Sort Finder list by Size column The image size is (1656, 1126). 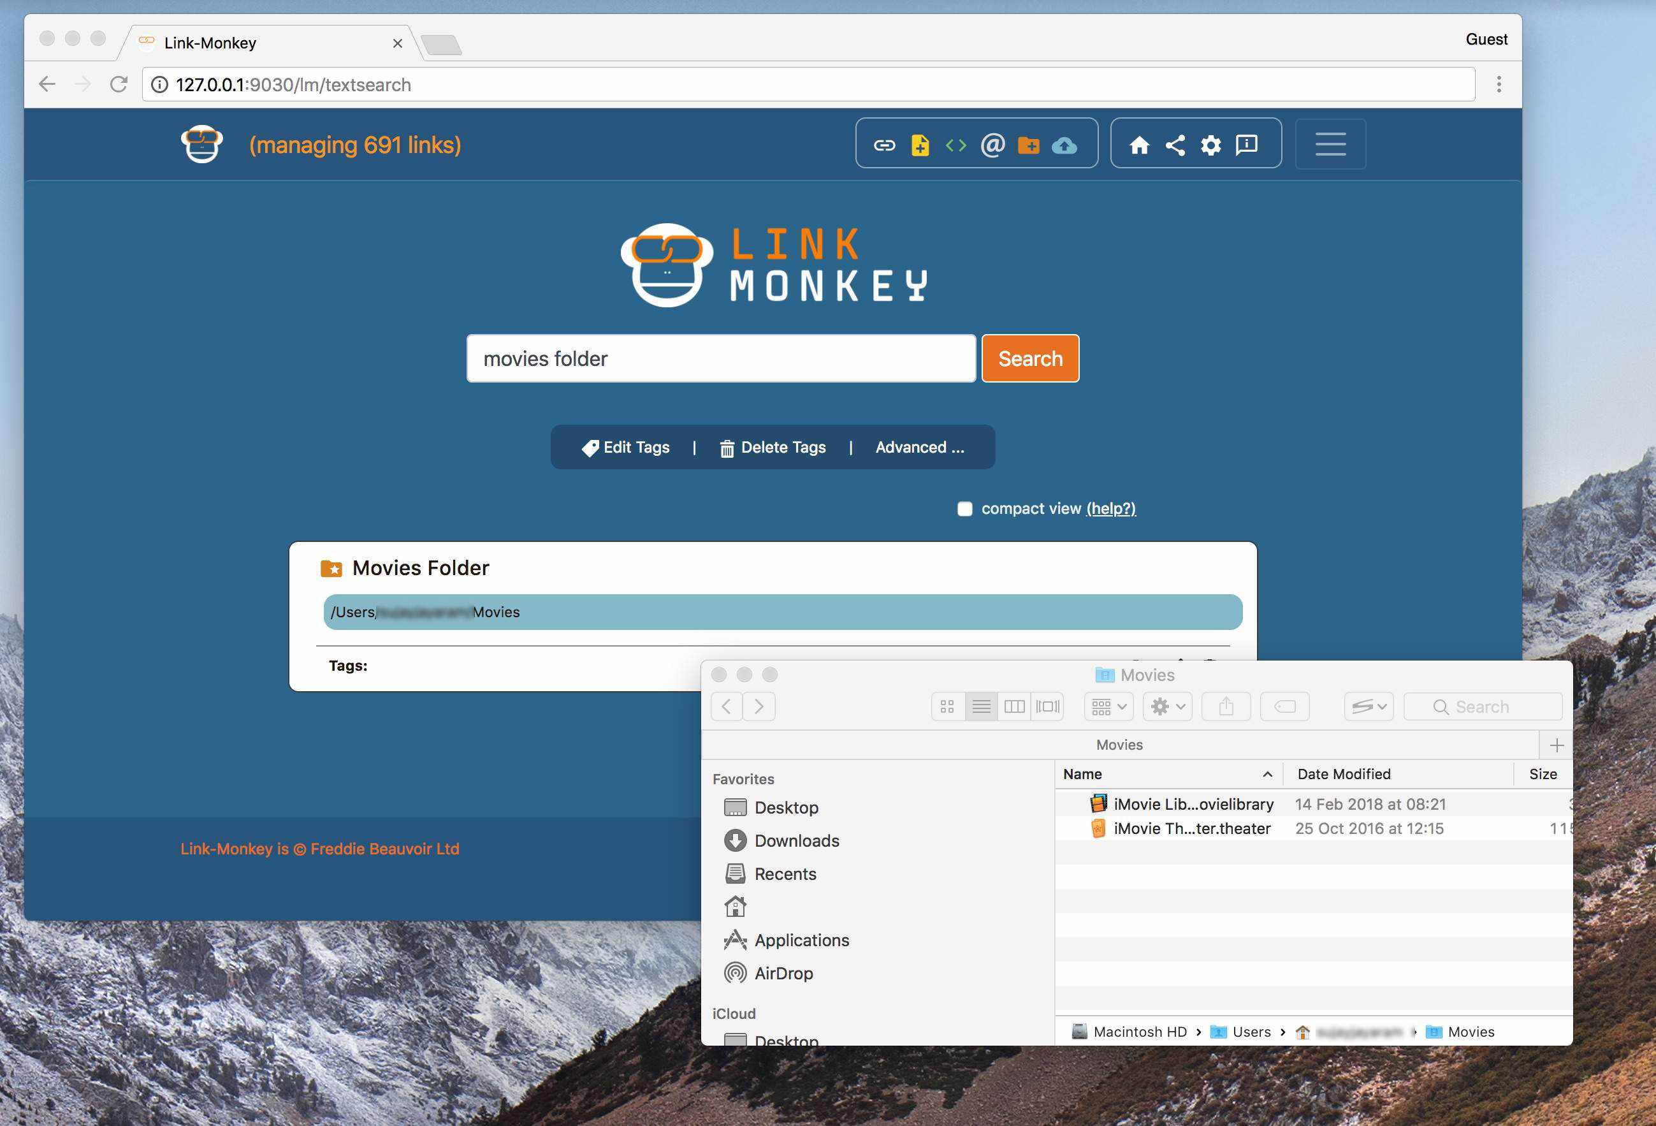(1543, 774)
